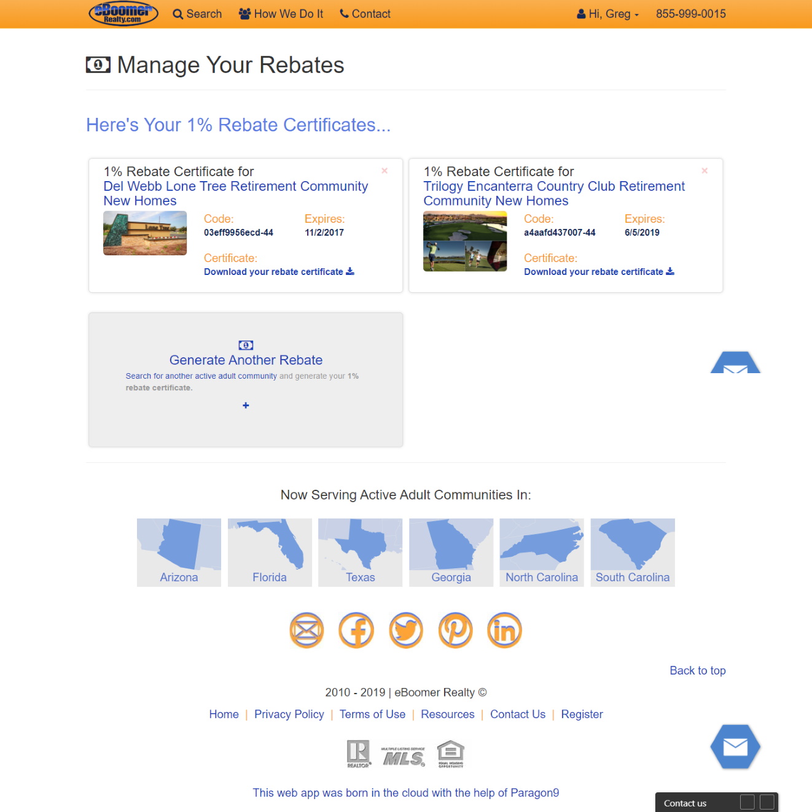Open the Paragon9 credit link
Screen dimensions: 812x812
pyautogui.click(x=406, y=793)
